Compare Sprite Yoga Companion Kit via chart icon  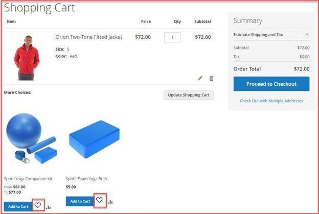coord(49,207)
